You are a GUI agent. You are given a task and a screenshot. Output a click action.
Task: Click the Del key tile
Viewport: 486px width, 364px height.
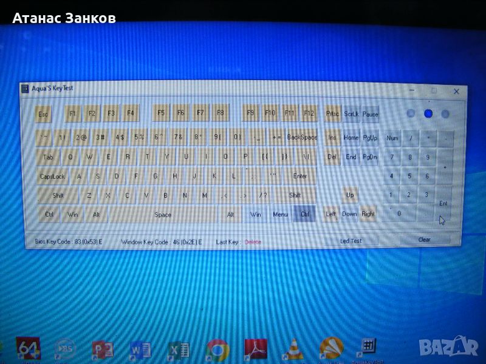[x=332, y=157]
